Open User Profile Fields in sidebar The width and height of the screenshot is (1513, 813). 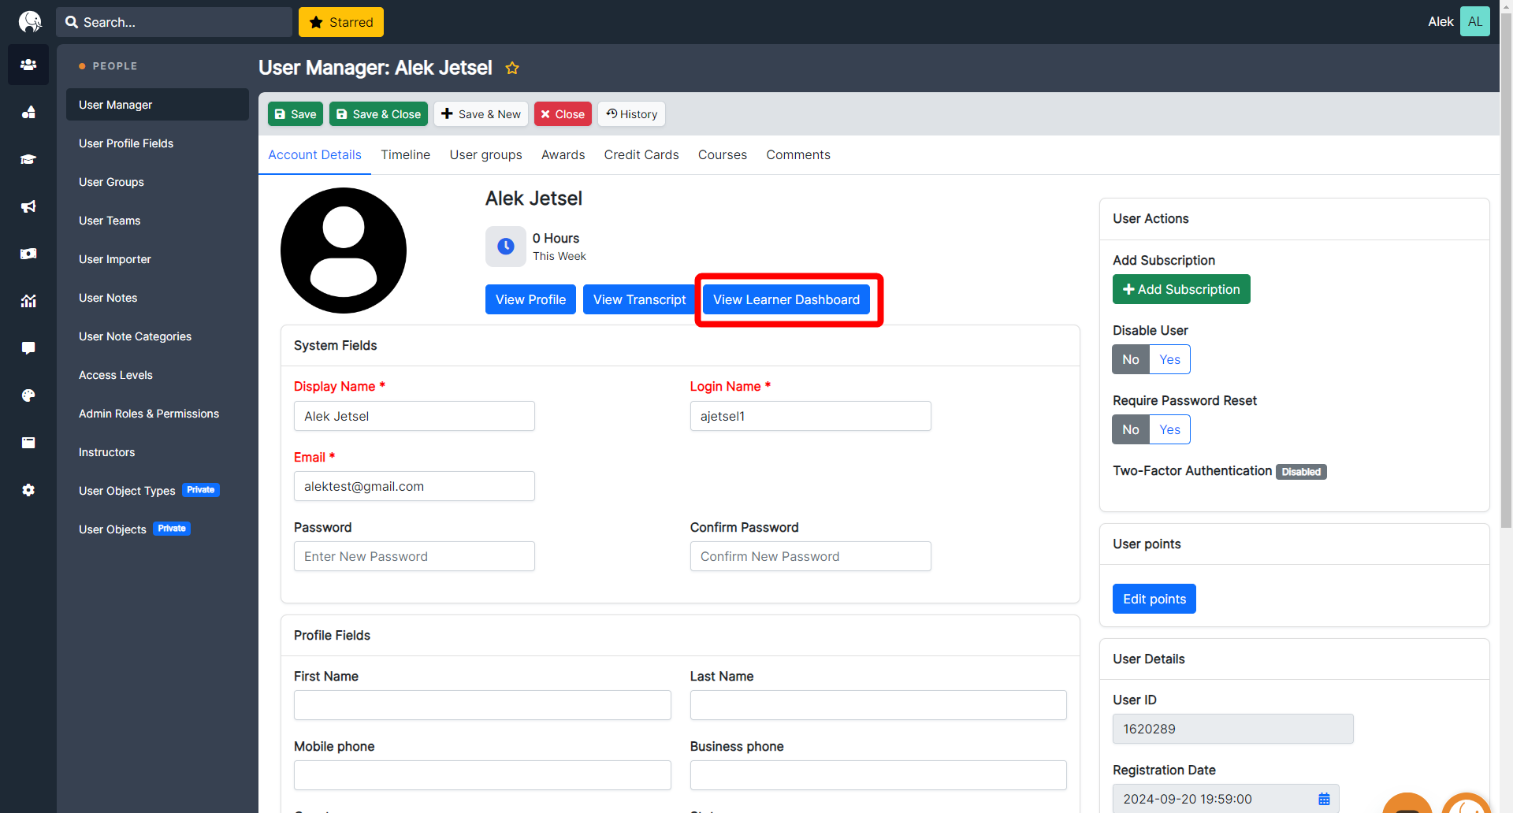(x=158, y=143)
